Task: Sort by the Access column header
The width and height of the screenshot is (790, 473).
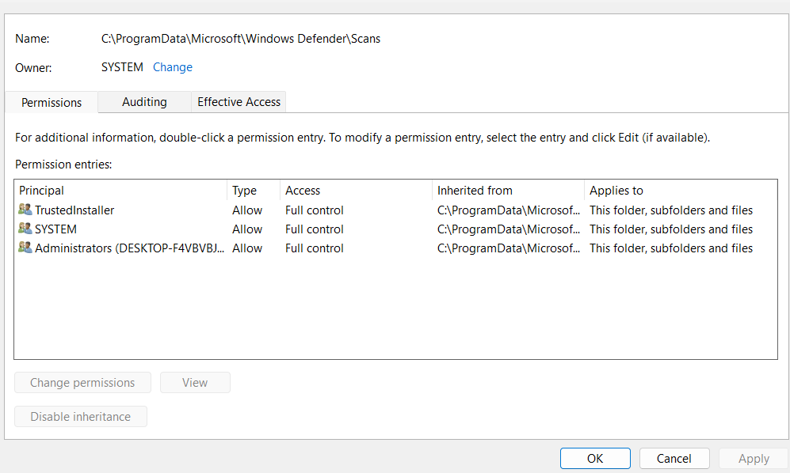Action: pos(357,191)
